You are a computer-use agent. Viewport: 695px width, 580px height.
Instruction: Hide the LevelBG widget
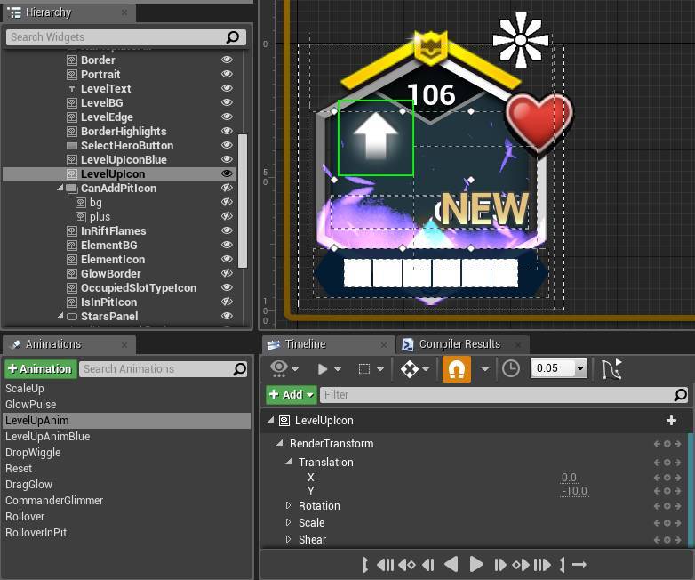(x=227, y=102)
